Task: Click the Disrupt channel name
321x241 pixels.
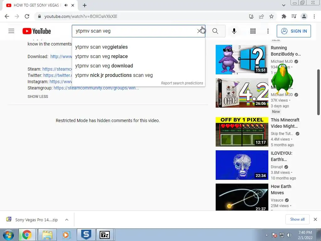Action: 277,167
